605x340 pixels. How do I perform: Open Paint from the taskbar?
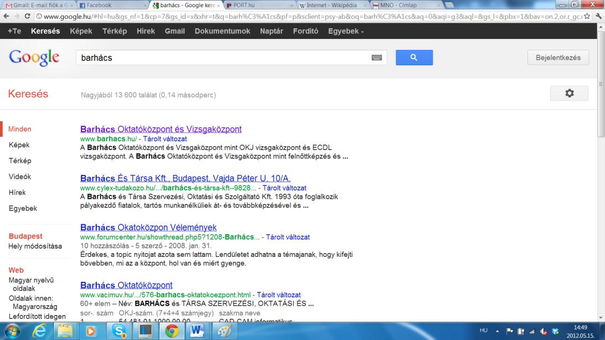pos(224,331)
